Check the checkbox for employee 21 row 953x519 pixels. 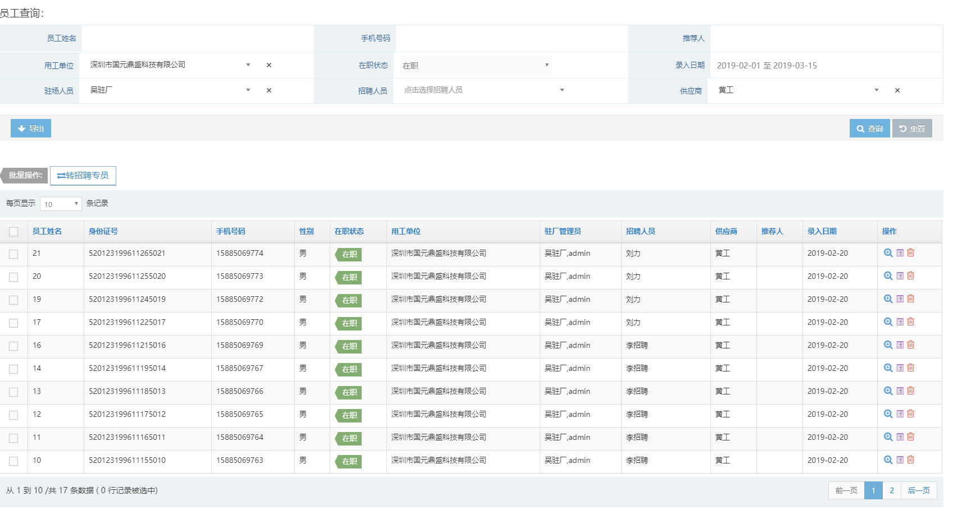[x=13, y=254]
